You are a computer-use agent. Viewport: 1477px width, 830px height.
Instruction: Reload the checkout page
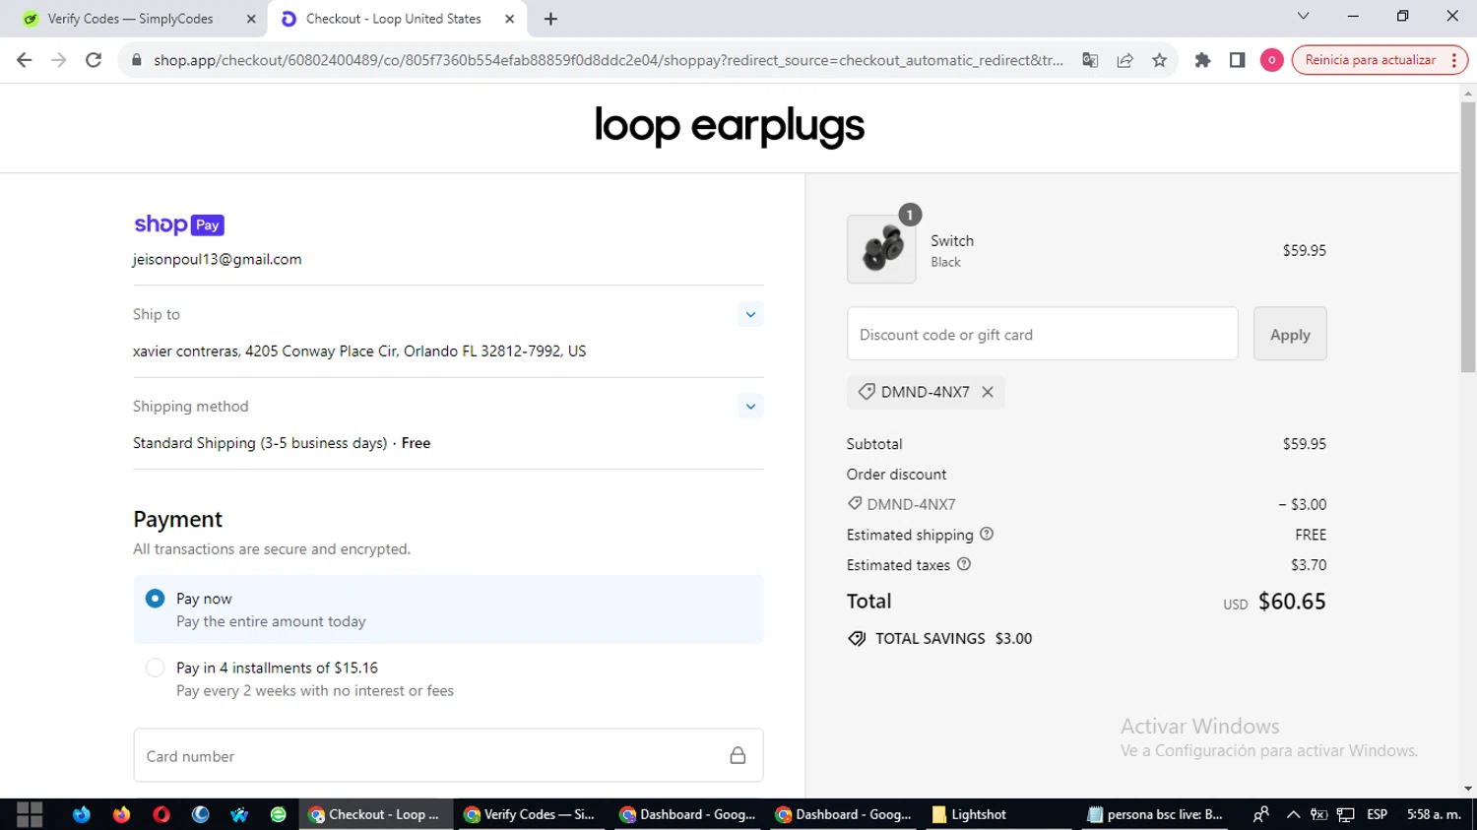(94, 60)
